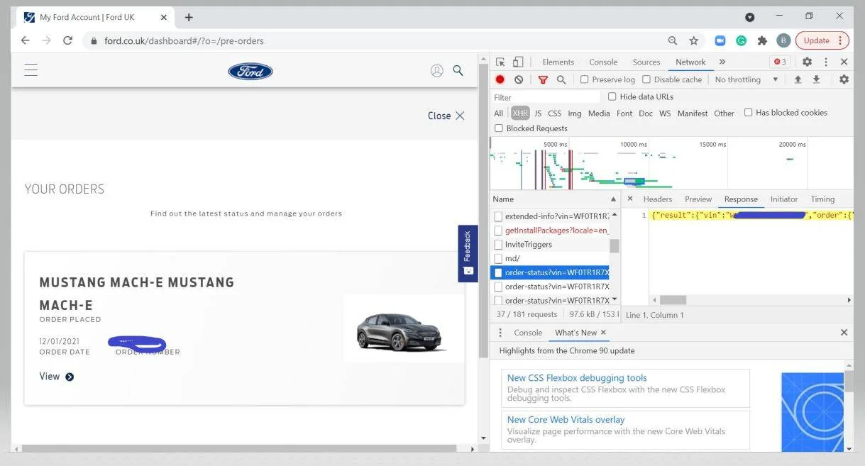Viewport: 865px width, 466px height.
Task: Select the Img filter type
Action: coord(575,113)
